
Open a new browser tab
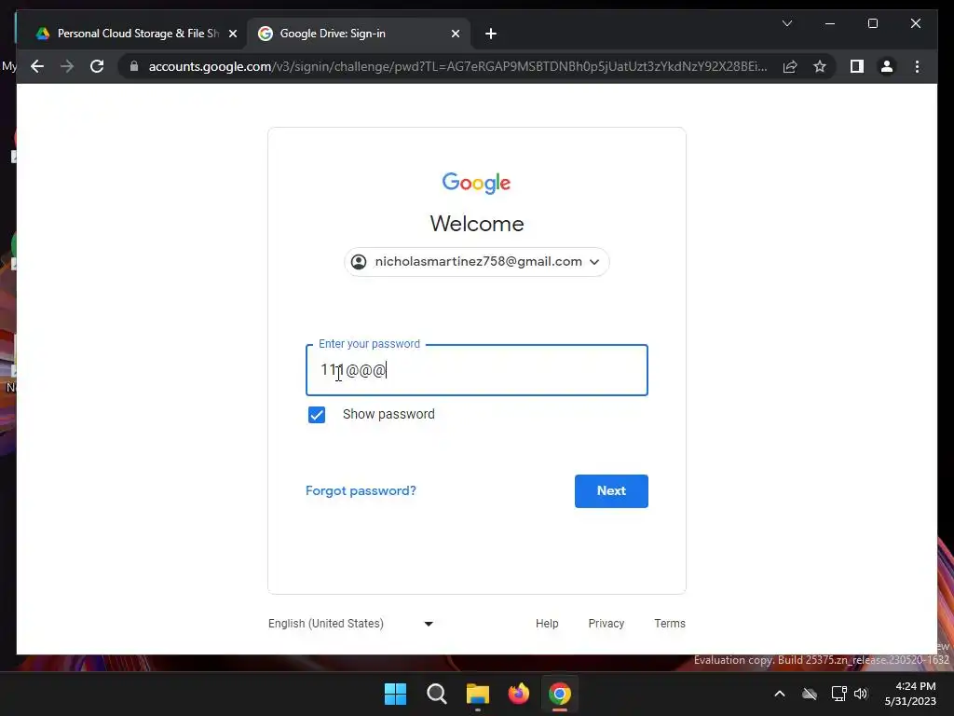(x=491, y=34)
